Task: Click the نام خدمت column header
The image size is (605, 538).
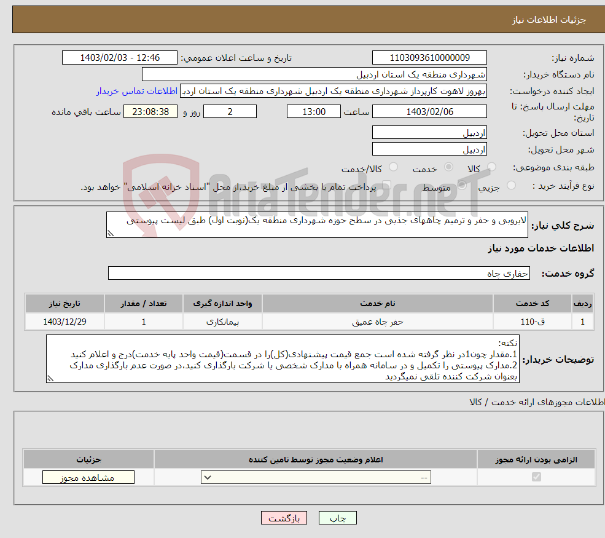Action: coord(378,304)
